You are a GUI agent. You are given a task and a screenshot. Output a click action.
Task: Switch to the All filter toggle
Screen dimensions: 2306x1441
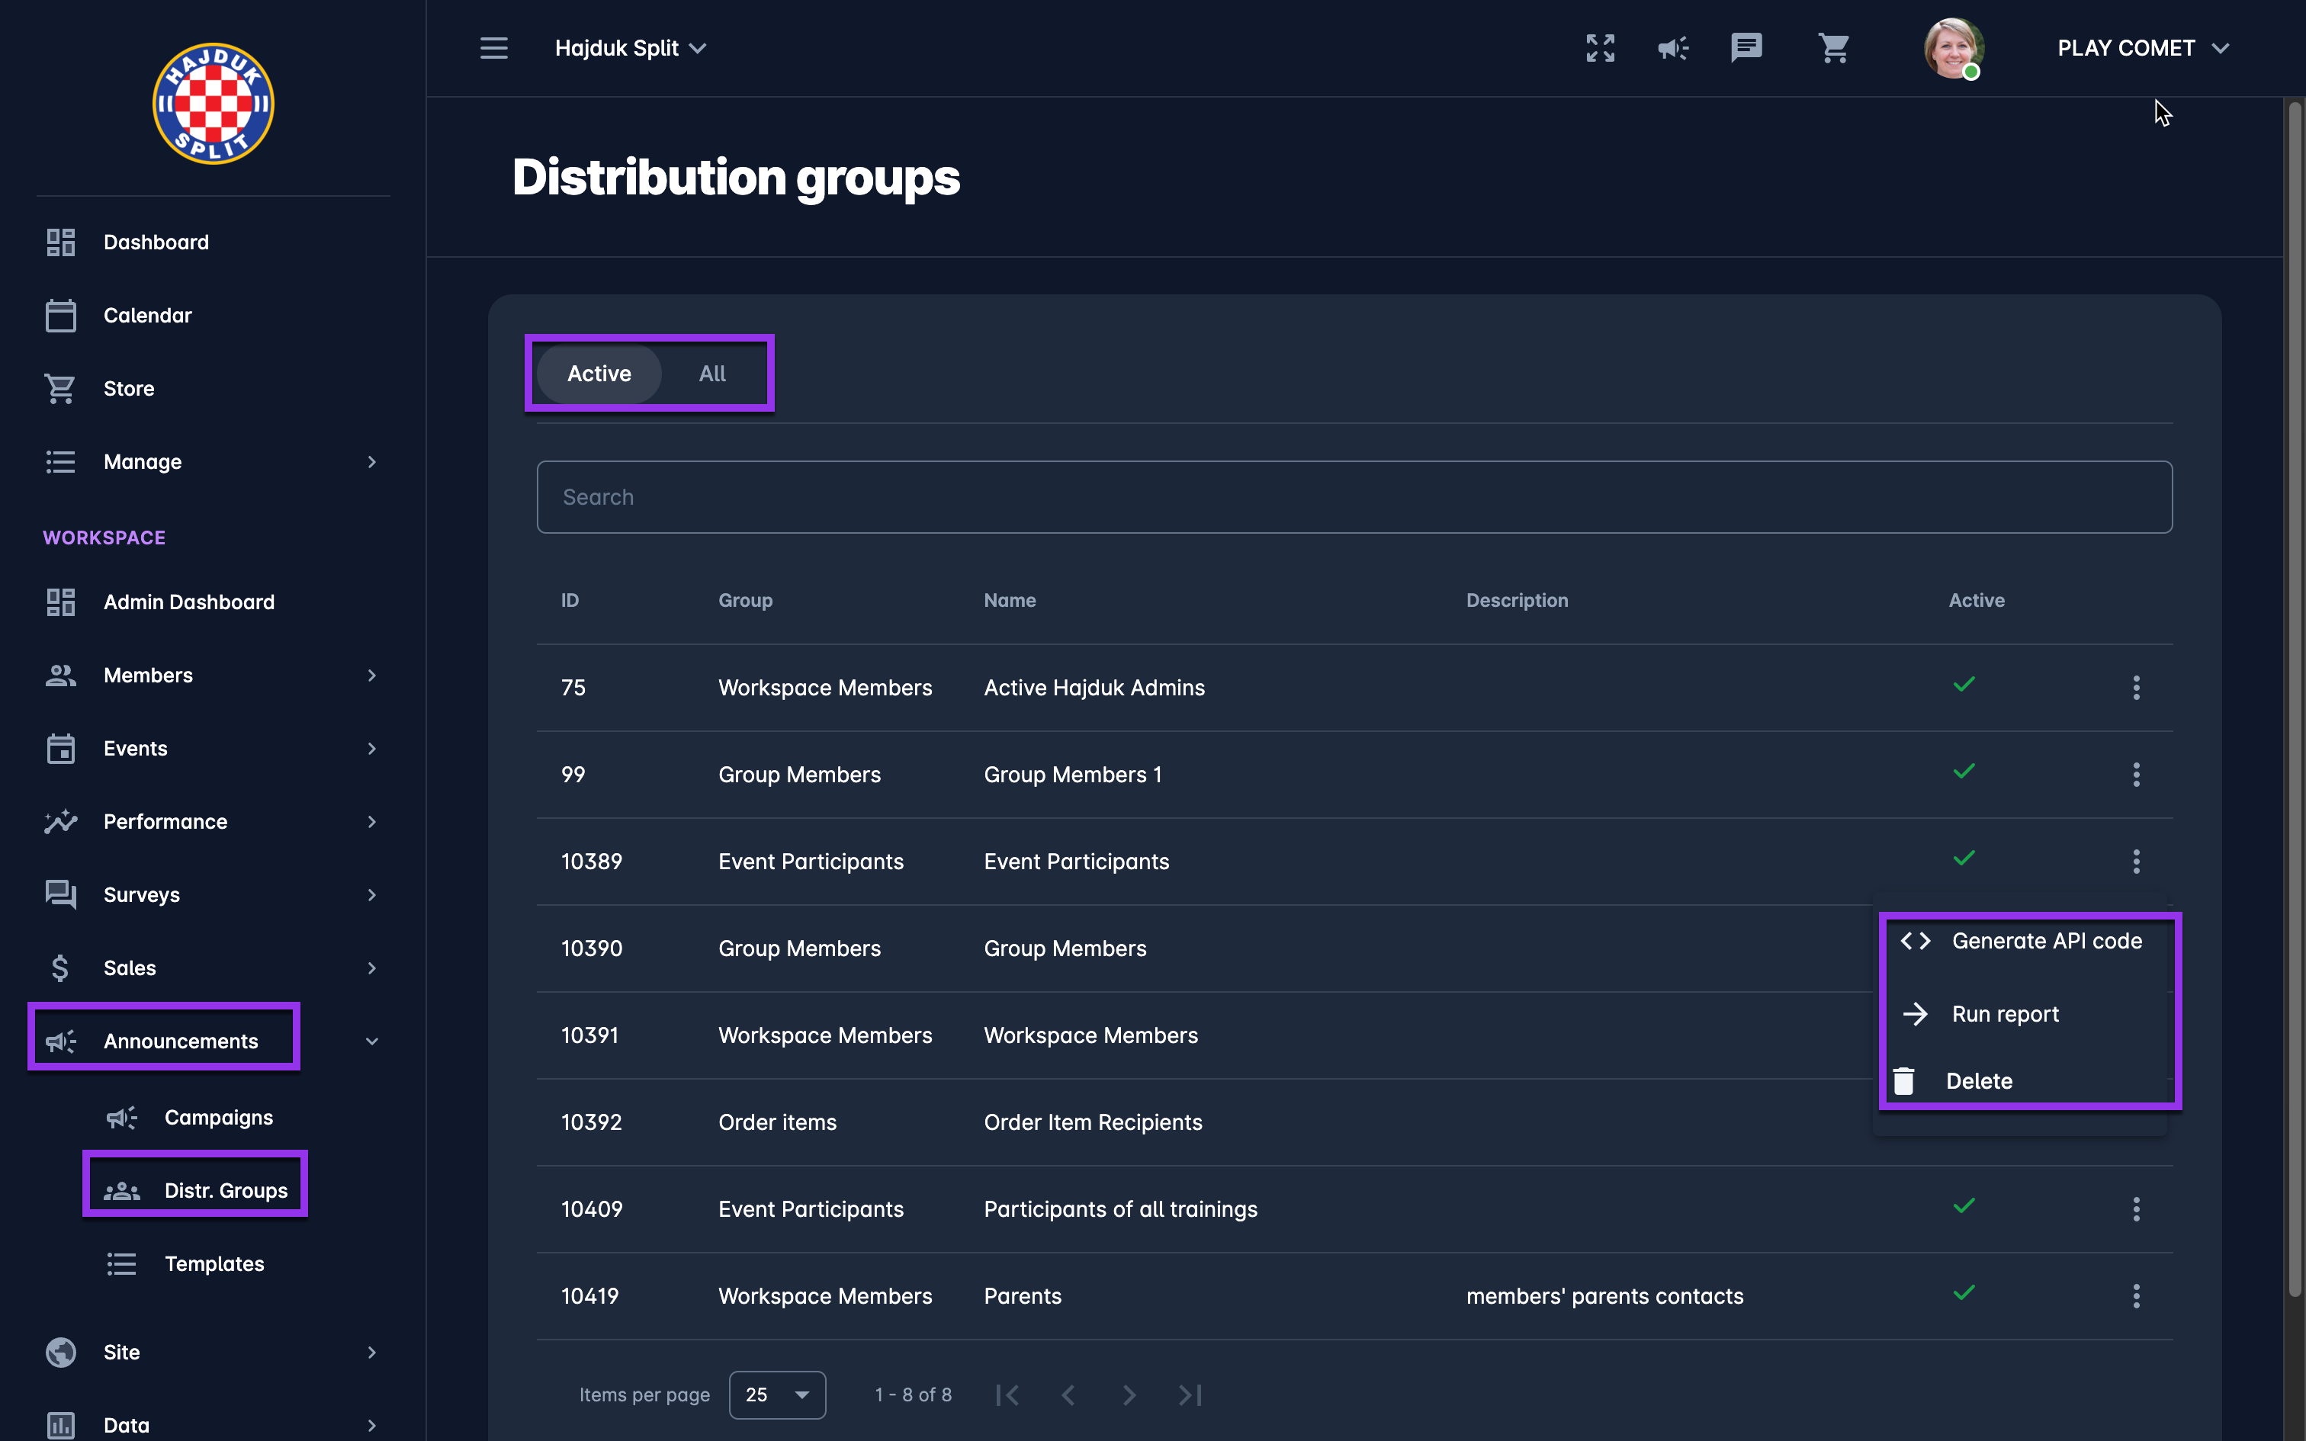point(711,374)
